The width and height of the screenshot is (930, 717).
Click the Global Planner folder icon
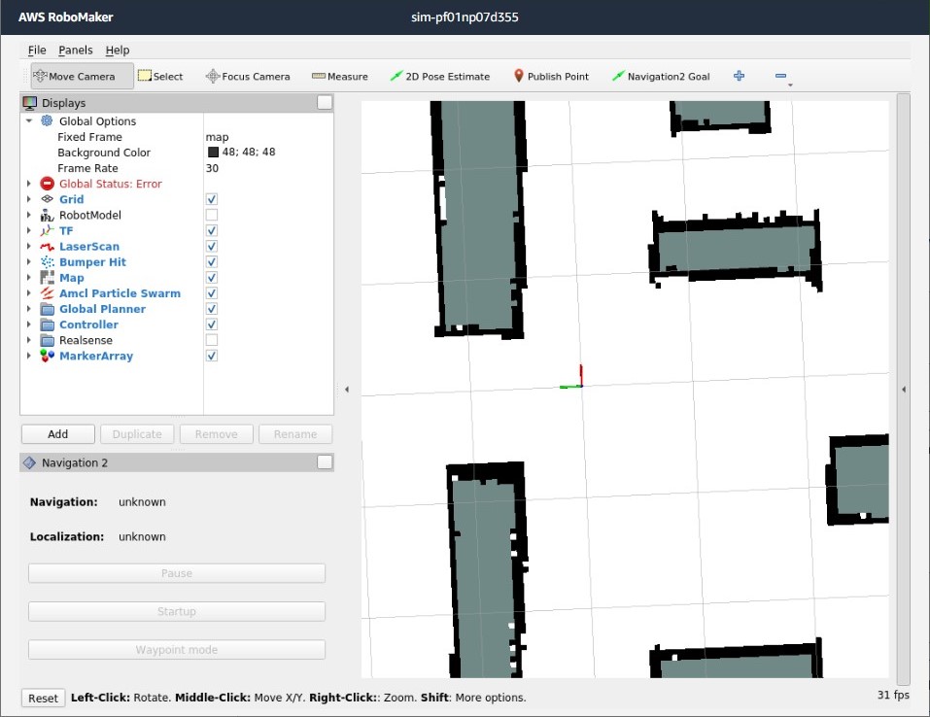(x=47, y=309)
